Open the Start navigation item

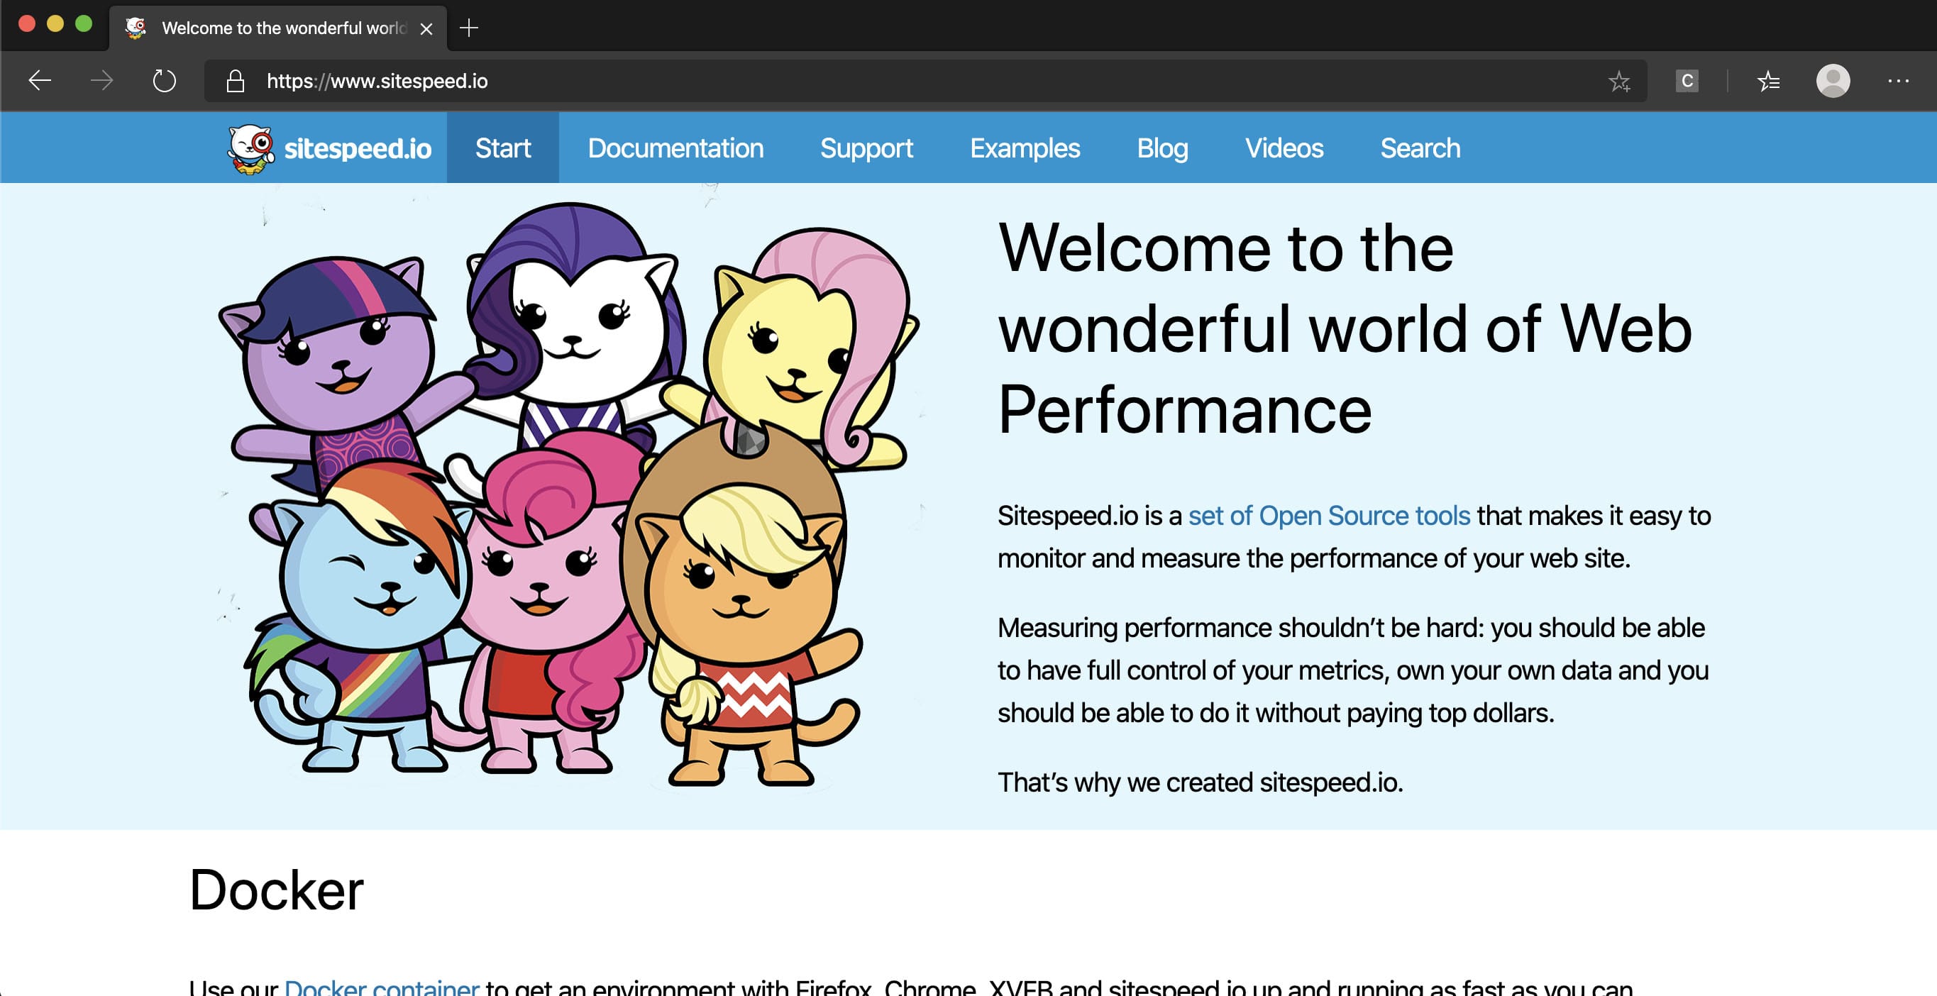[502, 148]
